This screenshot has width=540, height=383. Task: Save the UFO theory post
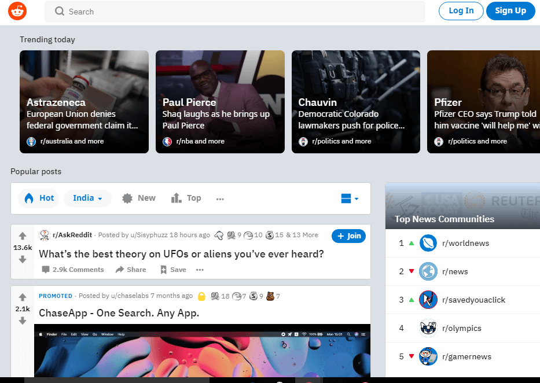point(172,270)
